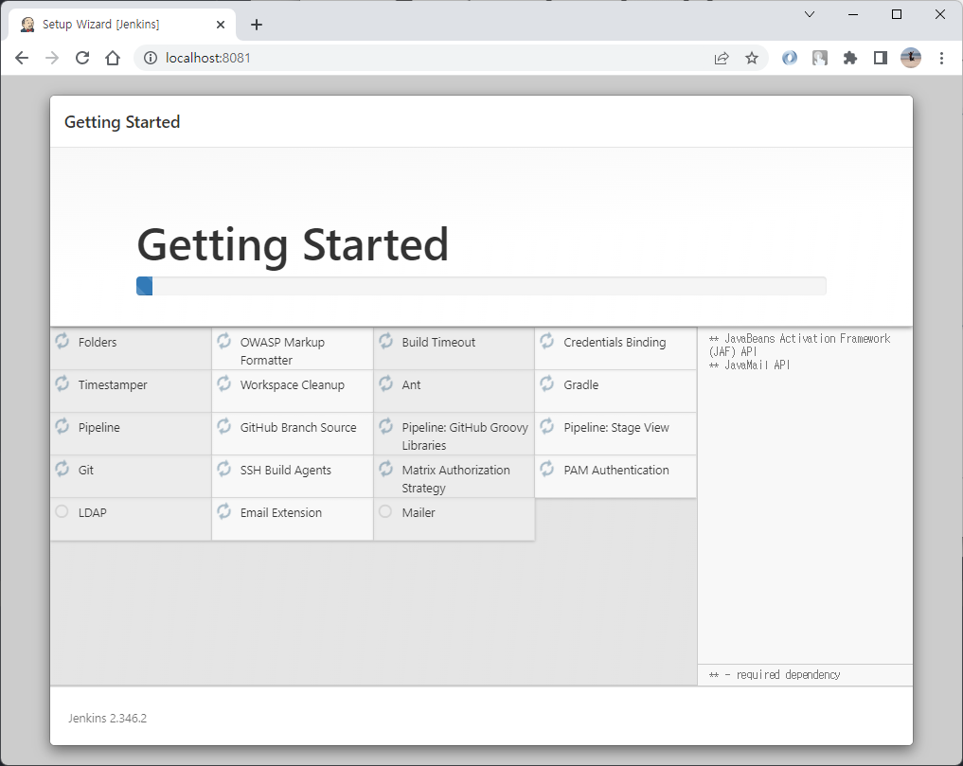Screen dimensions: 963x766
Task: View site information for localhost
Action: pos(151,58)
